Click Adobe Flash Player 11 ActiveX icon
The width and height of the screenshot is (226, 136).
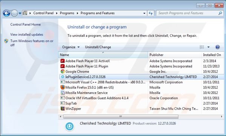pos(63,61)
